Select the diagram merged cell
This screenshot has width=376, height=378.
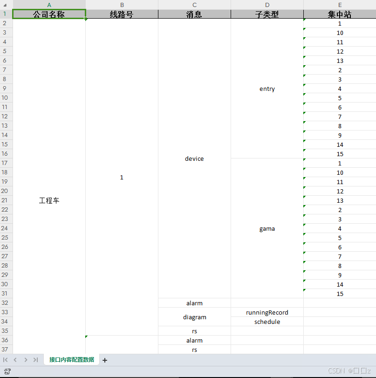click(194, 317)
